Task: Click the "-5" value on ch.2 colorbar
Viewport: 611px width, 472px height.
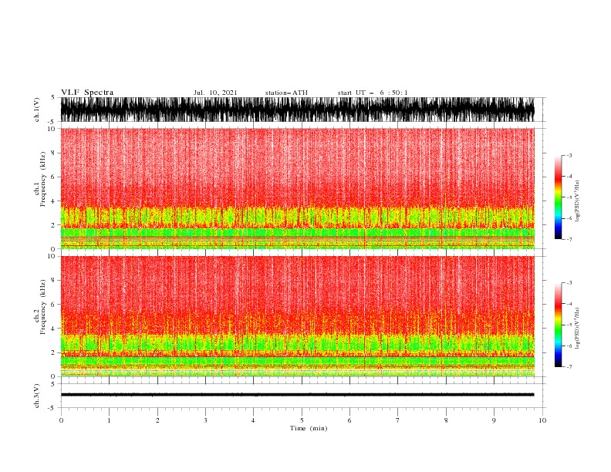Action: point(569,325)
